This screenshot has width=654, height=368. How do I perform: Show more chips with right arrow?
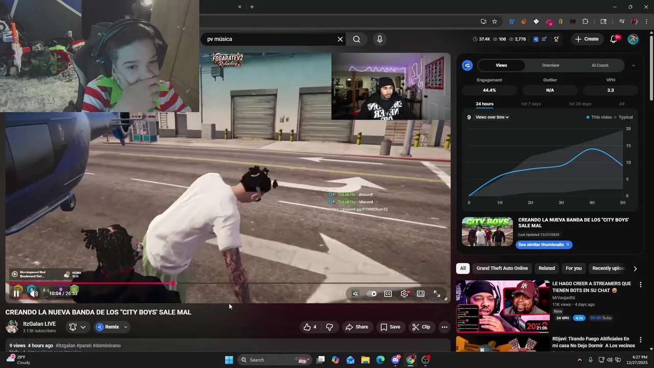point(635,268)
